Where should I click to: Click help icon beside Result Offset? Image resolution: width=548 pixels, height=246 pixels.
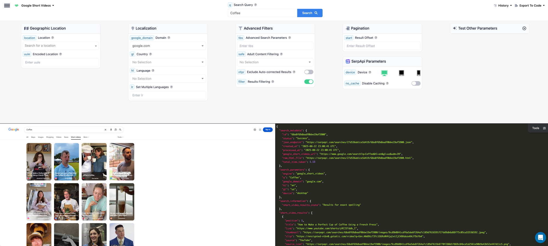[x=376, y=38]
